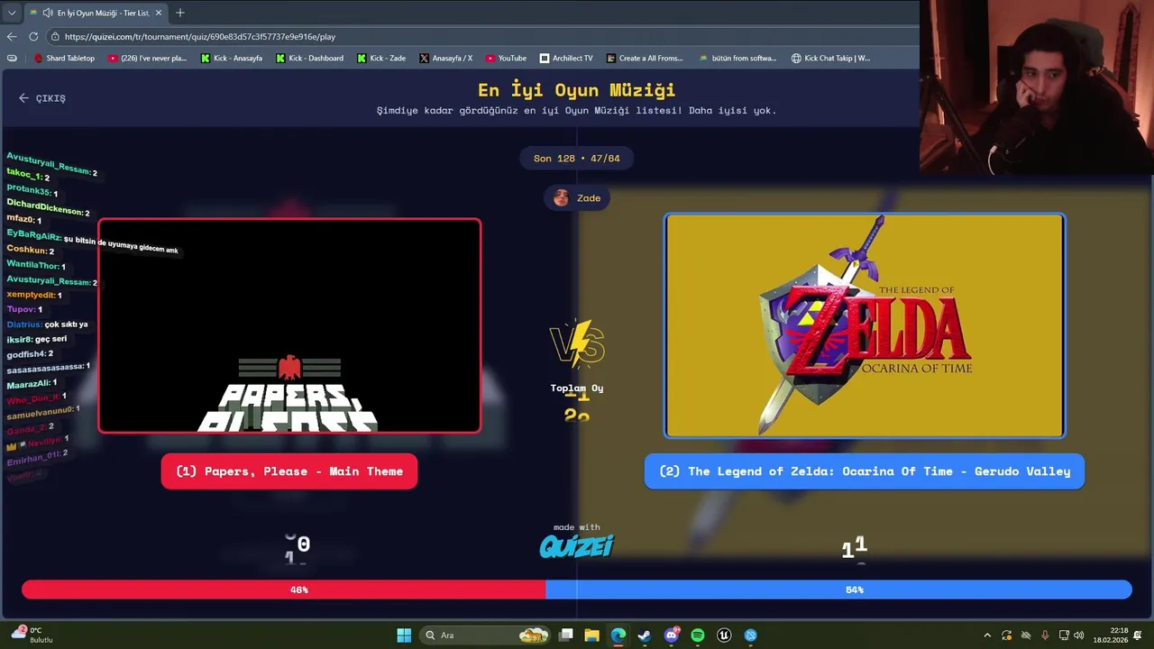Click the ÇIKIŞ exit button
The height and width of the screenshot is (649, 1154).
(42, 98)
